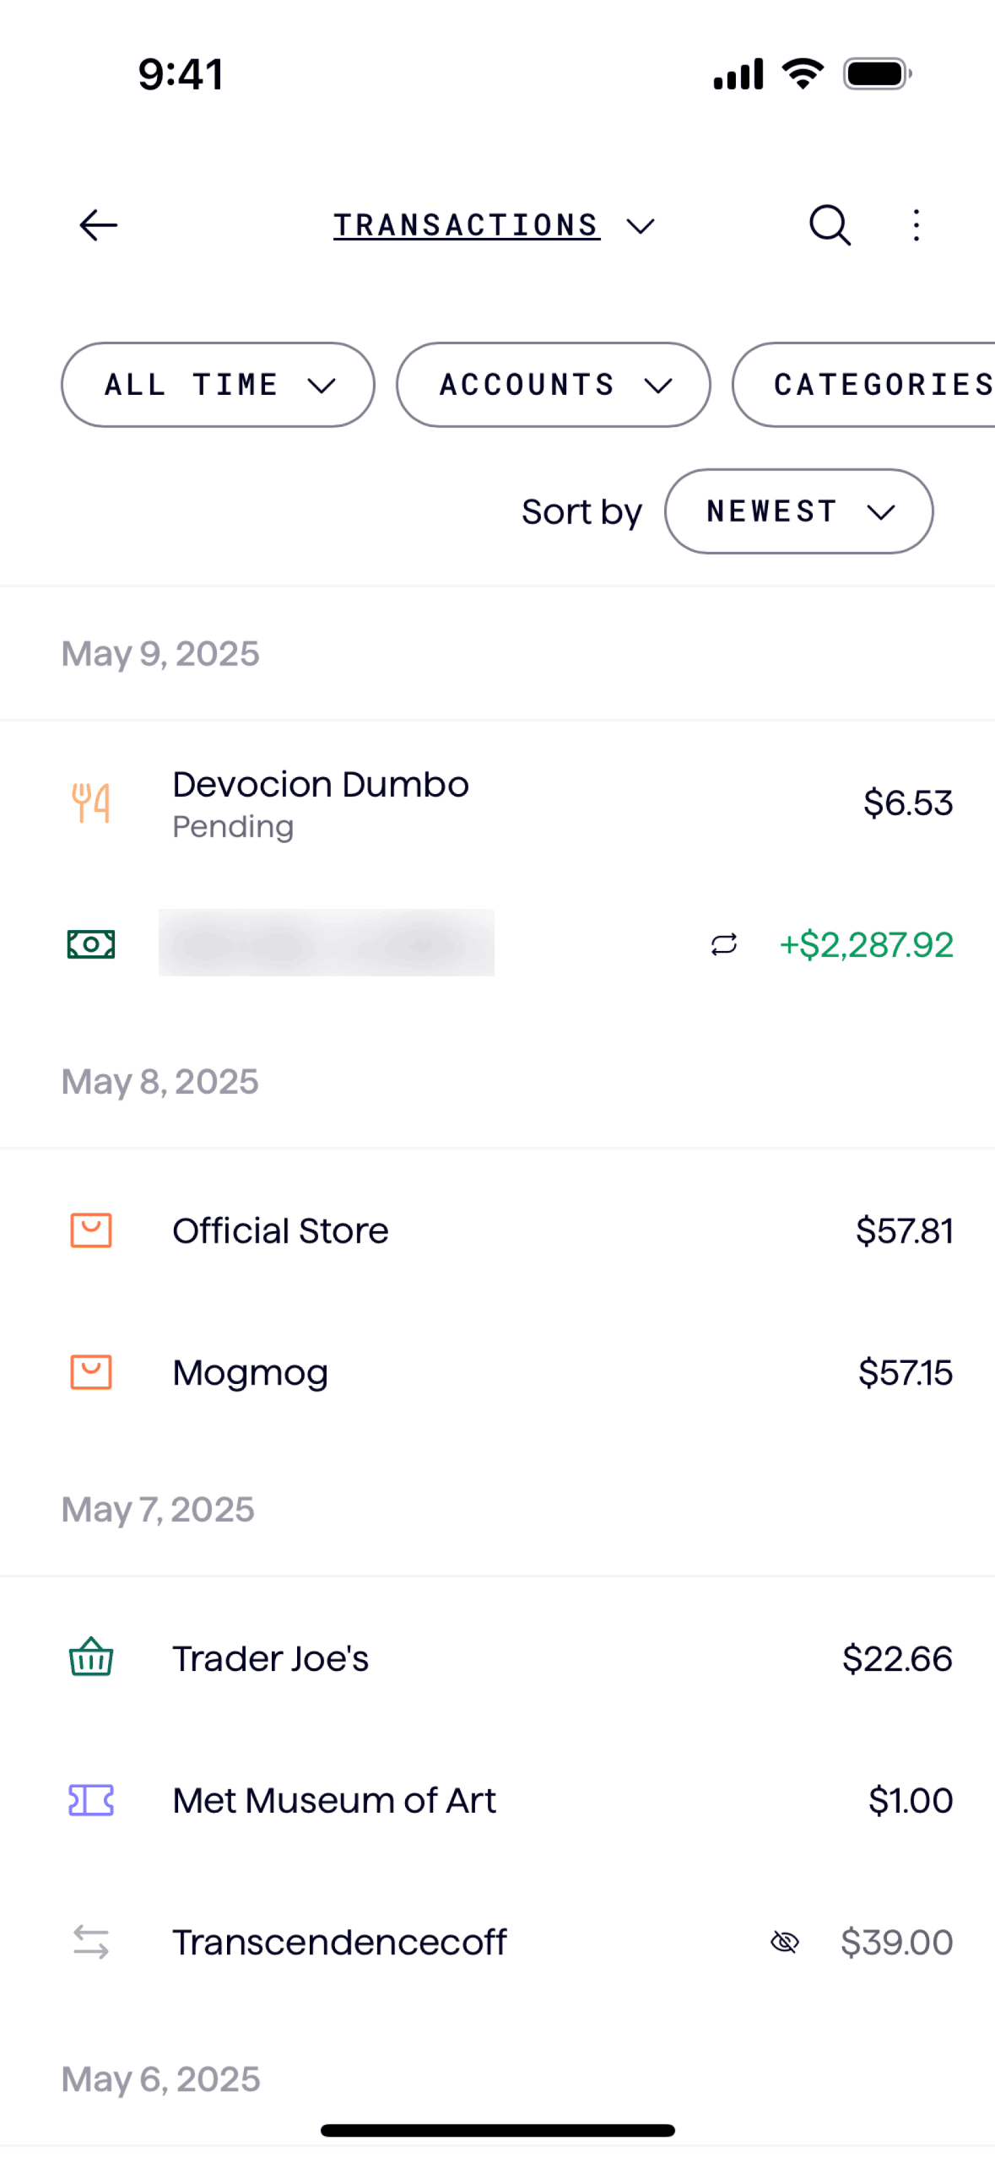995x2157 pixels.
Task: Open the Transactions title menu
Action: pos(493,225)
